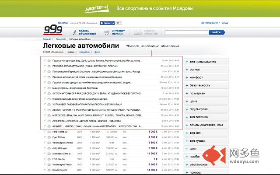Expand the комфорт filter
The width and height of the screenshot is (280, 175).
206,77
